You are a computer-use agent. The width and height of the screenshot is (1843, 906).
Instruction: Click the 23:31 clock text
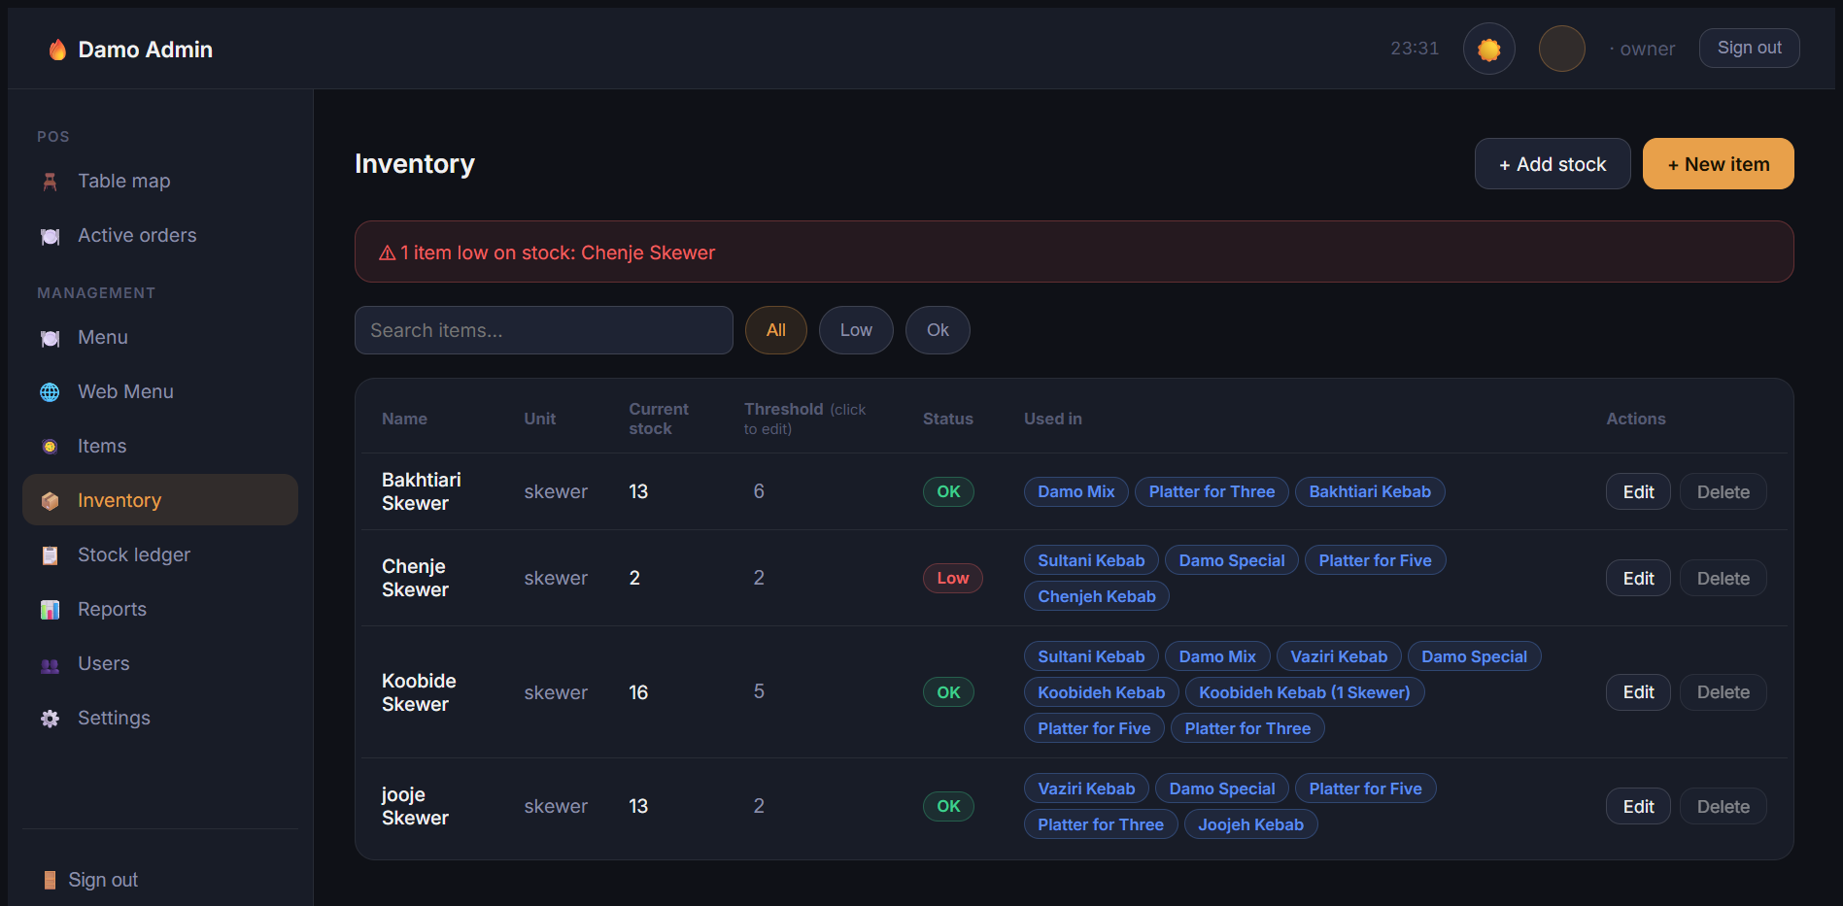click(1414, 49)
